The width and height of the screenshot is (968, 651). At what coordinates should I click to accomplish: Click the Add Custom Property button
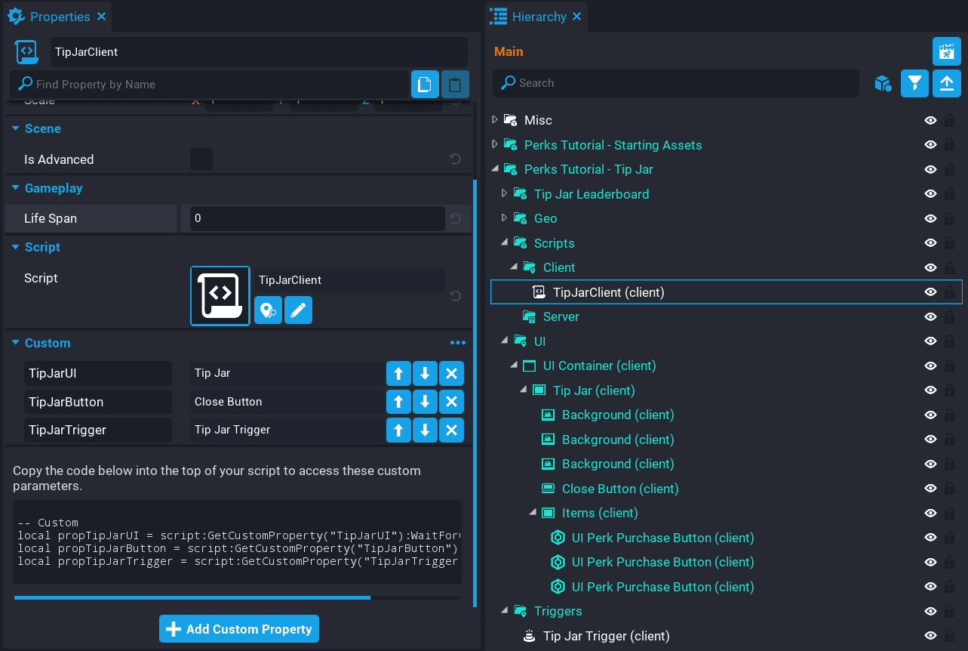point(239,629)
